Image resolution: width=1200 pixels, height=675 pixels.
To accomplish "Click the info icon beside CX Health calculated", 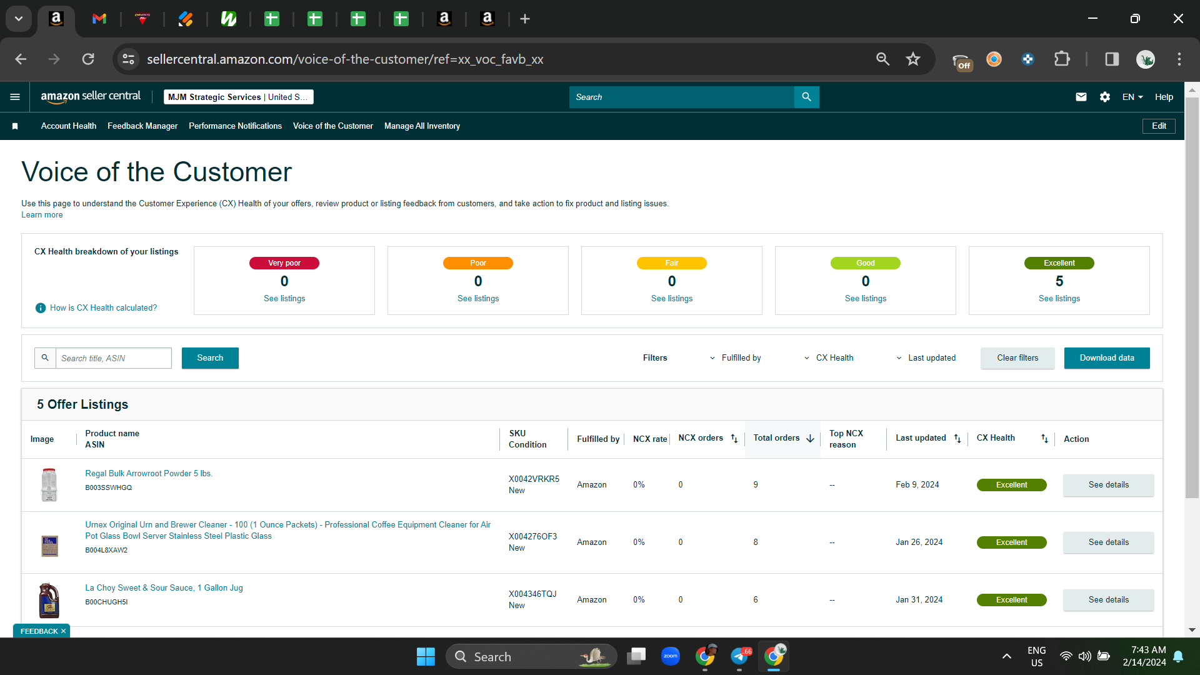I will [x=41, y=308].
